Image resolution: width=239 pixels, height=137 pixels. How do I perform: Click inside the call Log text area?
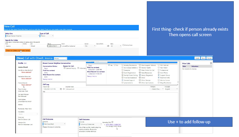pos(110,104)
